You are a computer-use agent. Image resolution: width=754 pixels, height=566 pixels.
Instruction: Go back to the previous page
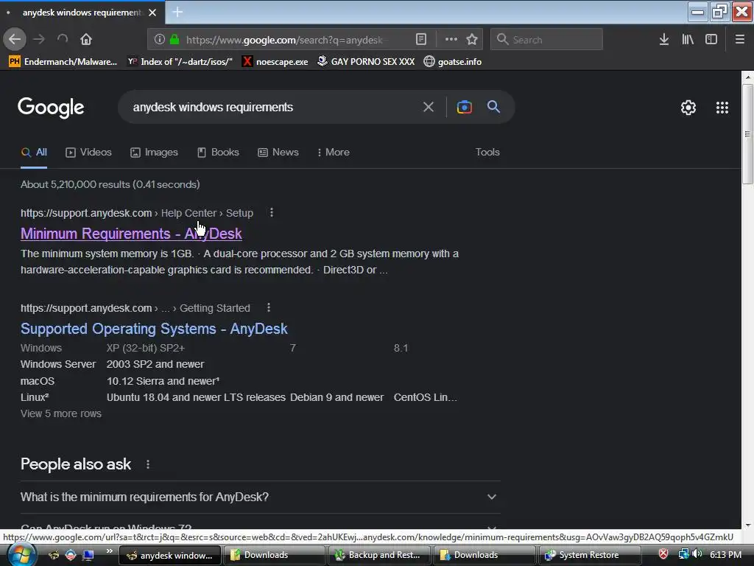point(15,39)
